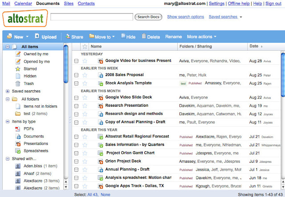The image size is (285, 197).
Task: Tick the Research Presentation checkbox
Action: [x=76, y=106]
